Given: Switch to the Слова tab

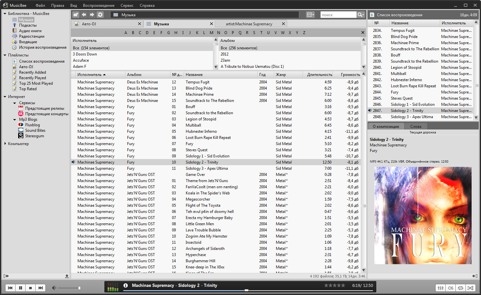Looking at the screenshot, I should click(x=416, y=127).
